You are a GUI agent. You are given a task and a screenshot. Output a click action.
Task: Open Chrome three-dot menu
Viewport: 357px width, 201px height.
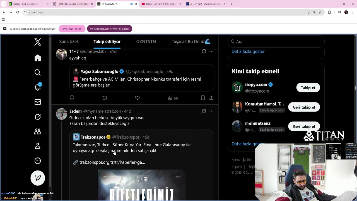click(x=353, y=12)
